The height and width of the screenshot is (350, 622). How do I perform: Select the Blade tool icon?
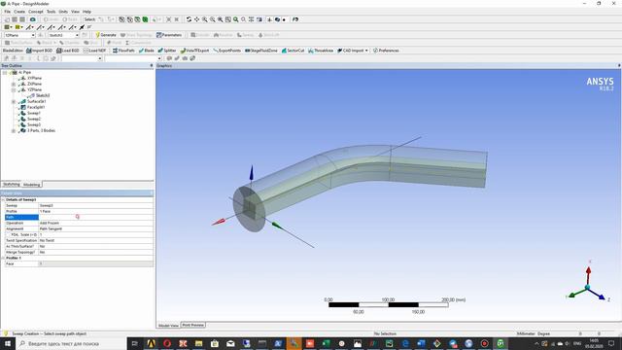147,51
